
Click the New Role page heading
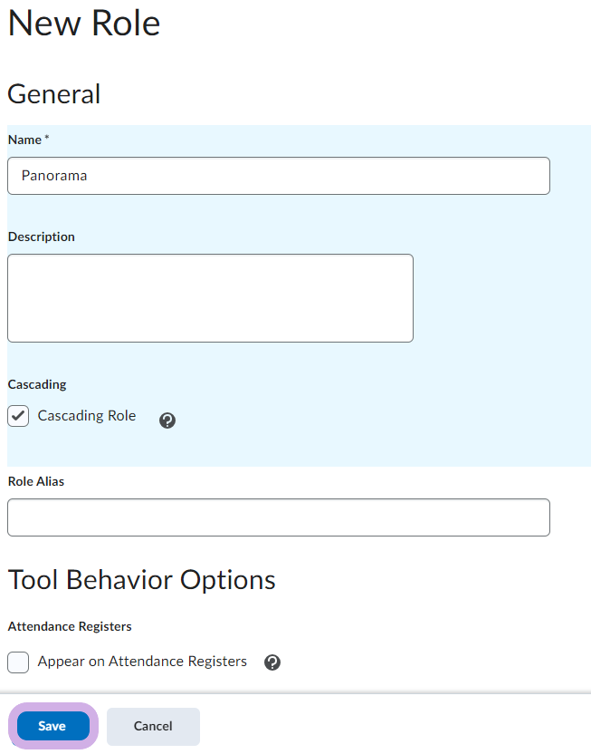(x=84, y=23)
